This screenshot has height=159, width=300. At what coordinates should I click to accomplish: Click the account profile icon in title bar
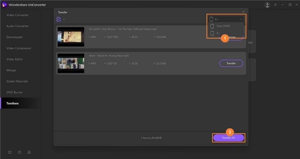coord(267,5)
